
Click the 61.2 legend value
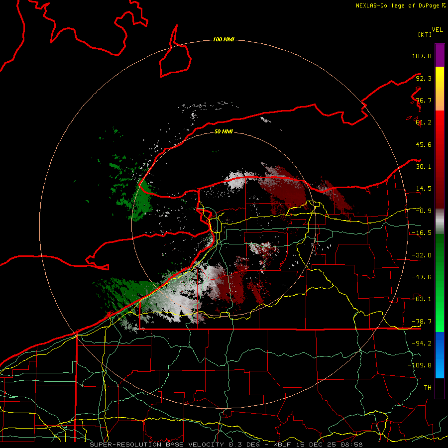[x=424, y=122]
